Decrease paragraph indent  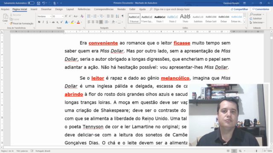108,16
